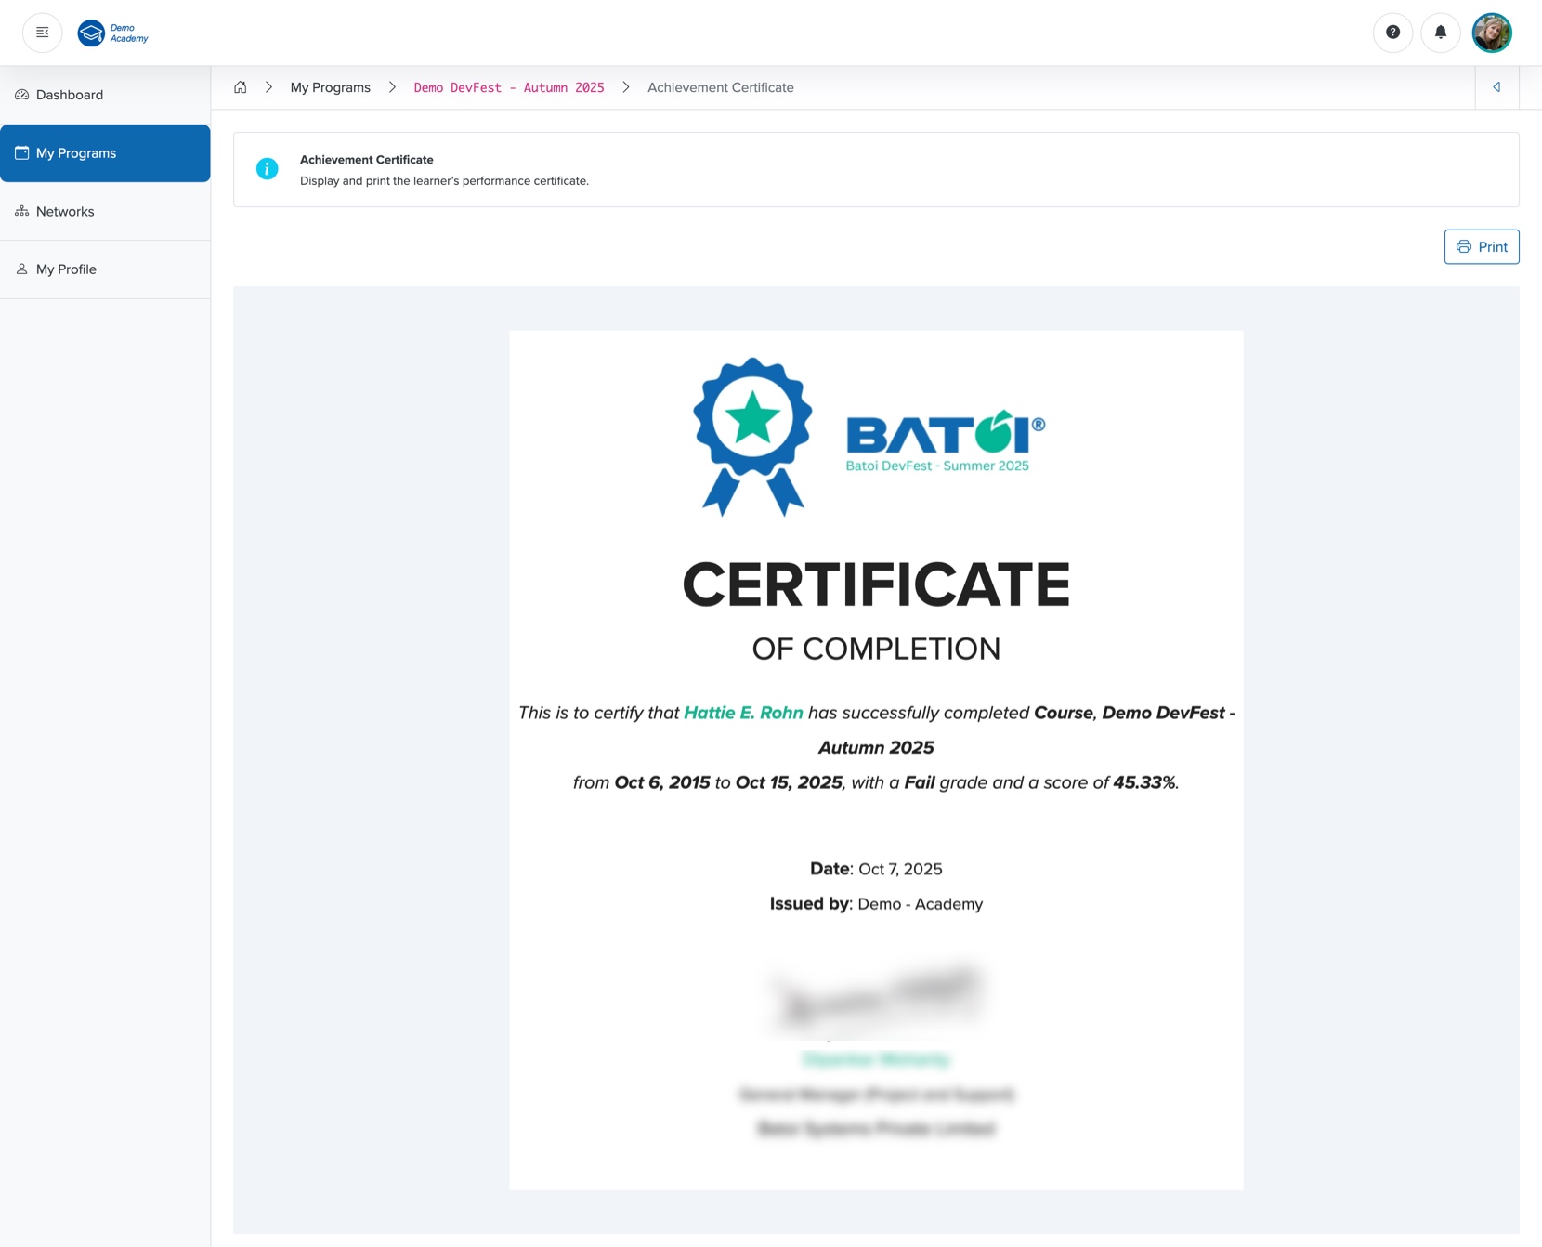Image resolution: width=1542 pixels, height=1247 pixels.
Task: Open the help icon in the top bar
Action: (1392, 32)
